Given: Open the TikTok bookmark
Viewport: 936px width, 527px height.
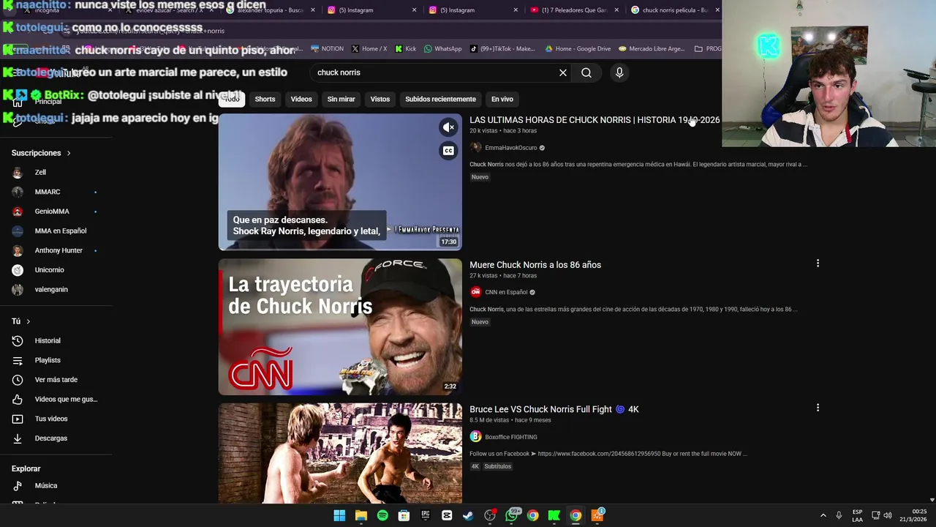Looking at the screenshot, I should coord(502,49).
